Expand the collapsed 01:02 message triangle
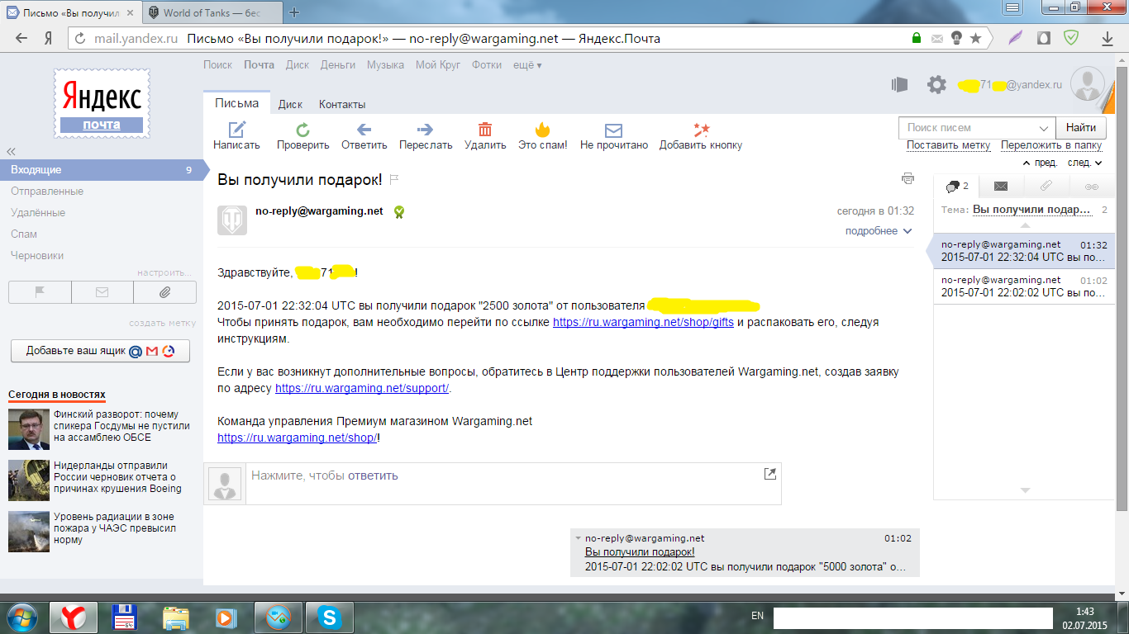The image size is (1129, 634). [579, 538]
